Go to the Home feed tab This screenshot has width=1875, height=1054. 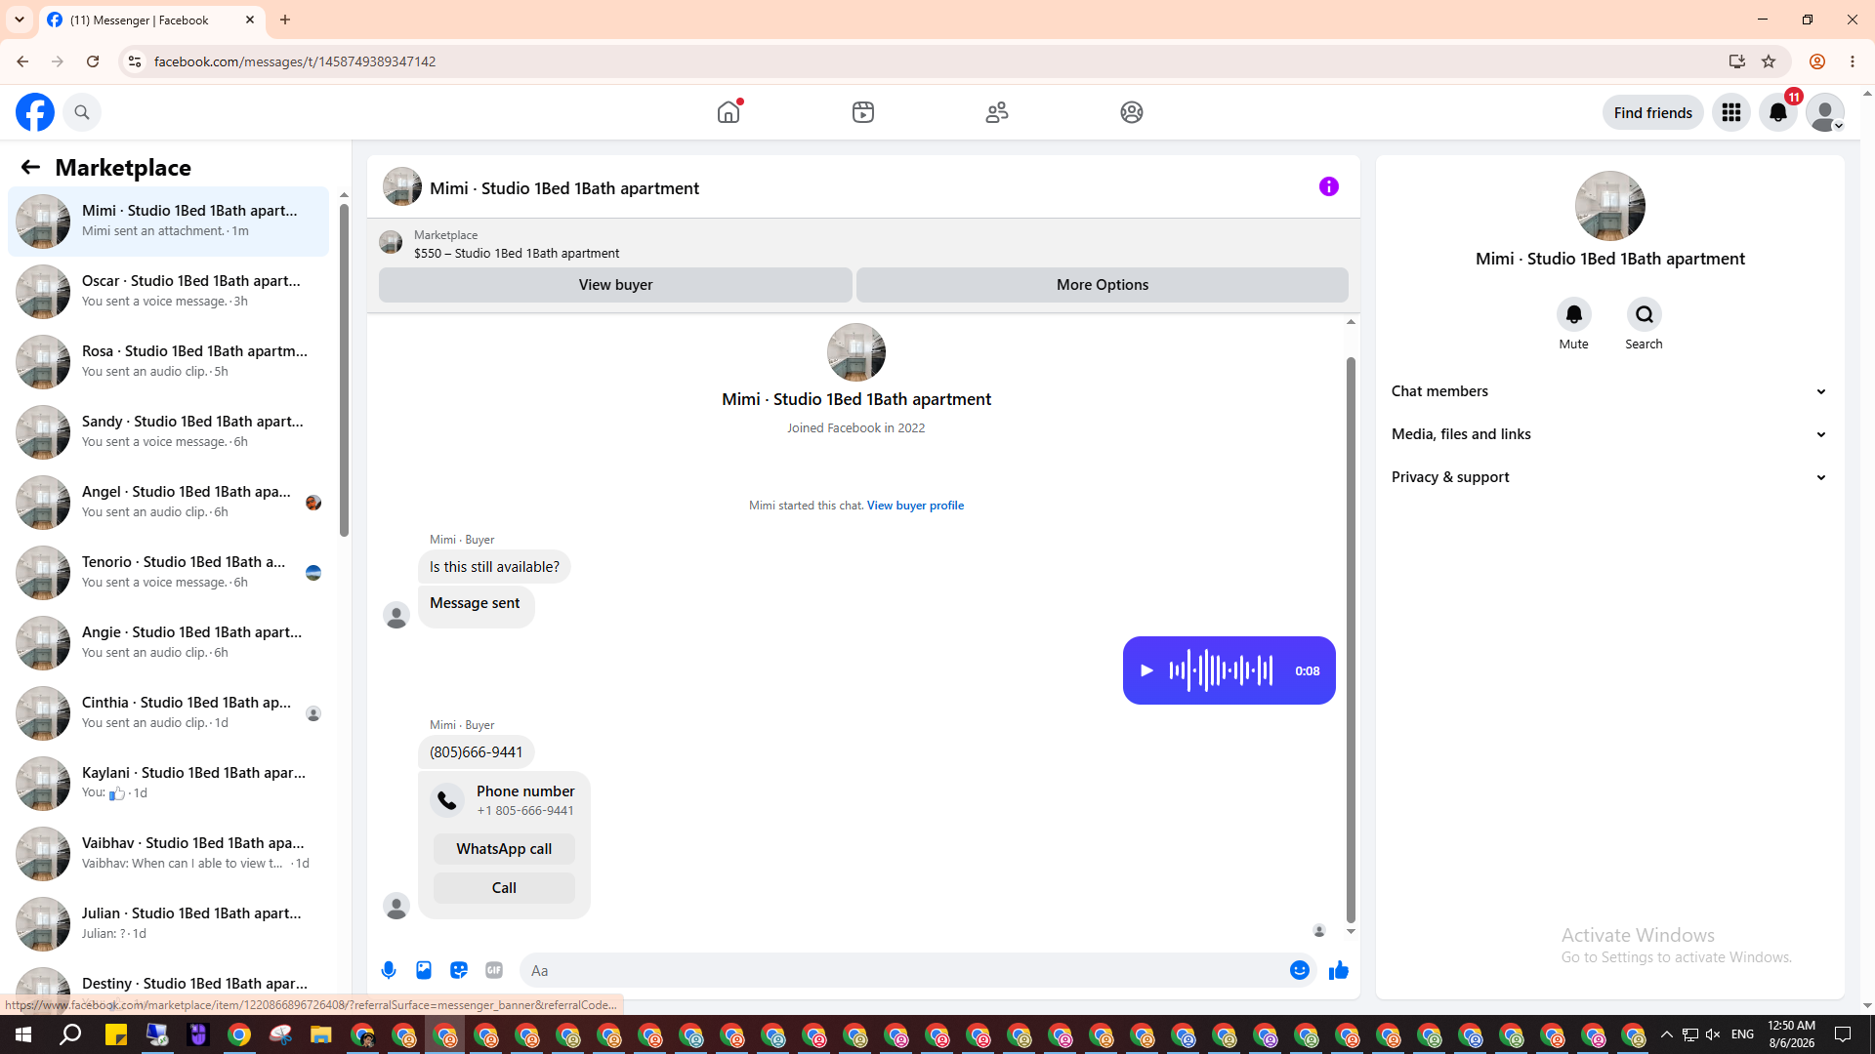pyautogui.click(x=729, y=112)
